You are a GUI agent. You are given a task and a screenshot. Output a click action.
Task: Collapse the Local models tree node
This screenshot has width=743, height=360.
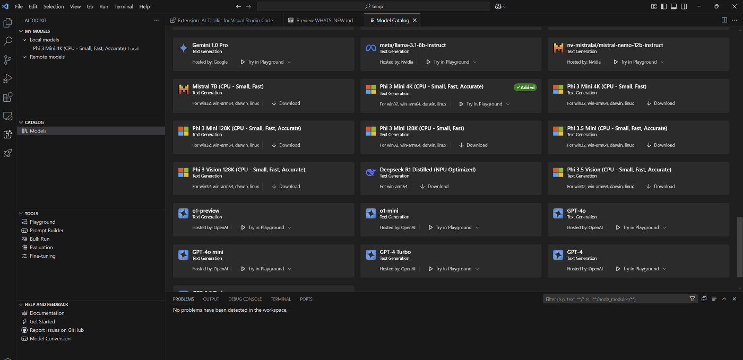click(x=25, y=40)
